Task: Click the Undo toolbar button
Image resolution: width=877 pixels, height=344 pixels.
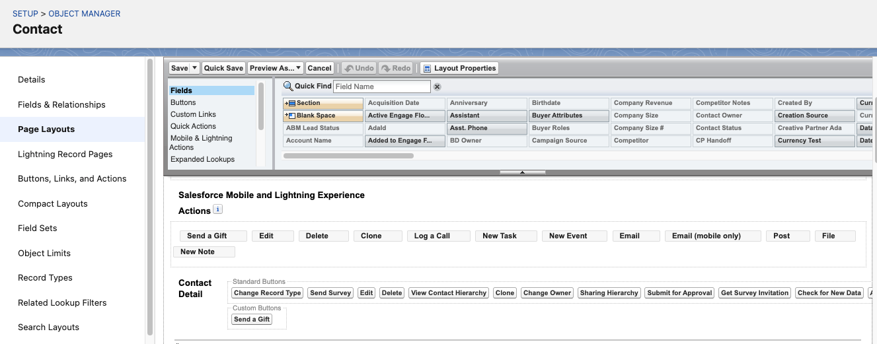Action: [359, 68]
